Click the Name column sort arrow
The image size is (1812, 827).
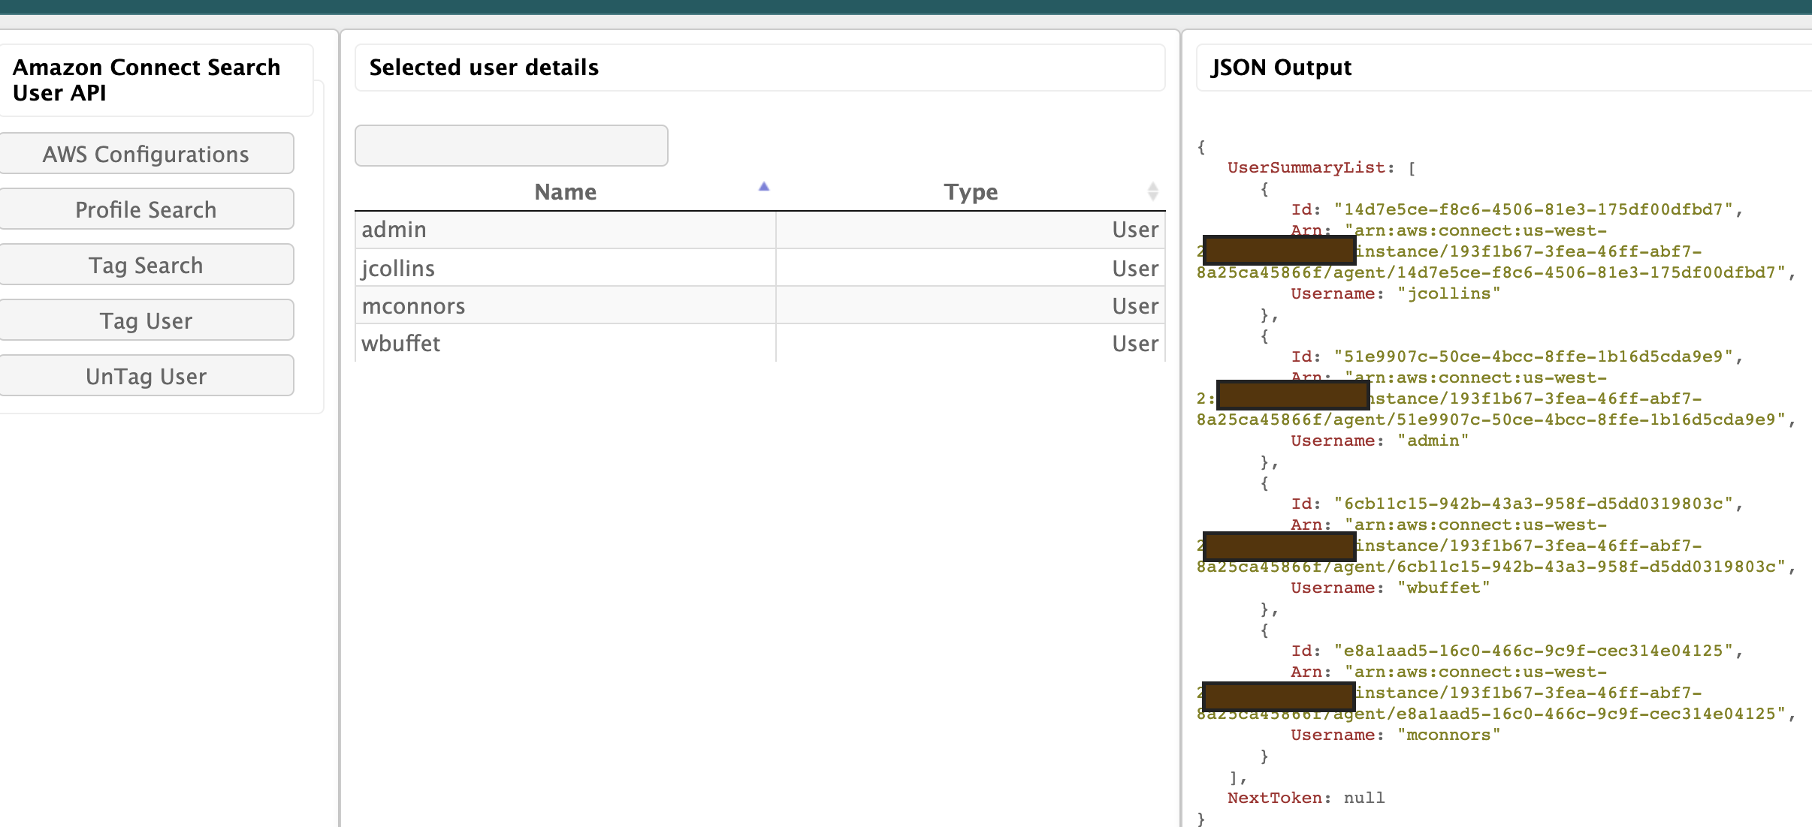click(x=763, y=187)
